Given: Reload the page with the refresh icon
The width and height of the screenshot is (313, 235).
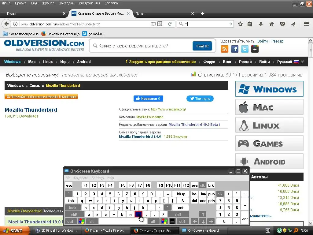Looking at the screenshot, I should (170, 24).
